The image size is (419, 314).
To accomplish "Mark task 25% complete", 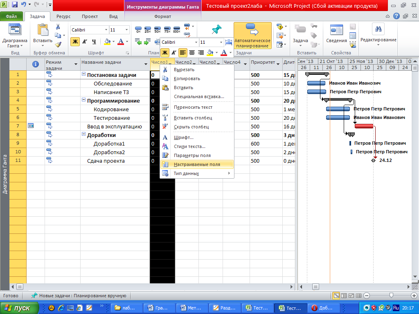I will pyautogui.click(x=148, y=29).
